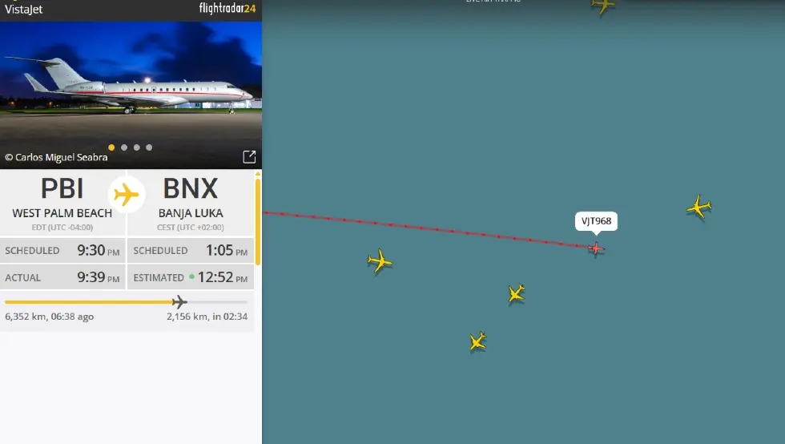Select the yellow plane left of flight path
This screenshot has height=444, width=785.
coord(380,261)
